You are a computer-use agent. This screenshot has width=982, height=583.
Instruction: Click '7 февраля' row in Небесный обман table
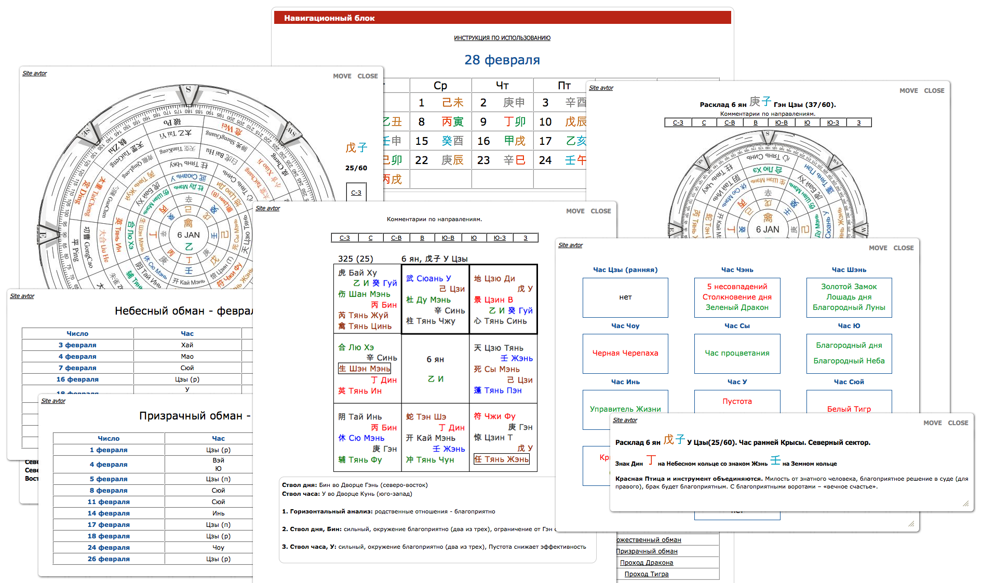coord(137,368)
